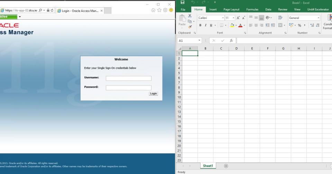Toggle Align Left in Excel

click(251, 25)
